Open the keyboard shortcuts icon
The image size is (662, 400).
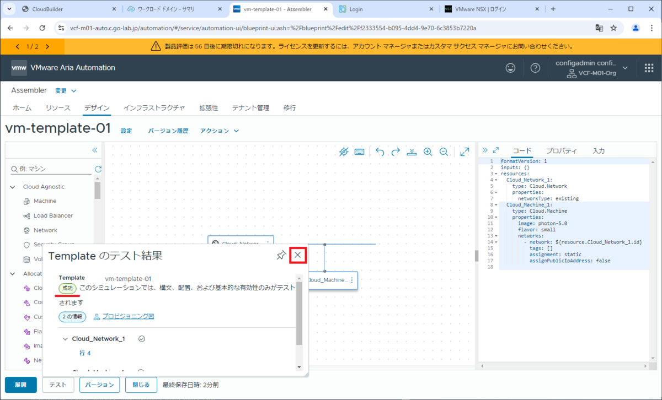pyautogui.click(x=359, y=152)
